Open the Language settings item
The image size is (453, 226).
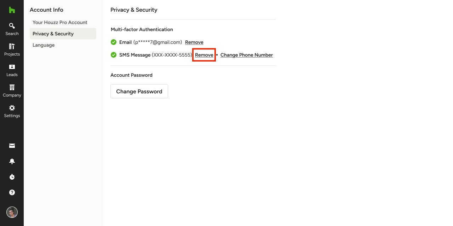(44, 45)
